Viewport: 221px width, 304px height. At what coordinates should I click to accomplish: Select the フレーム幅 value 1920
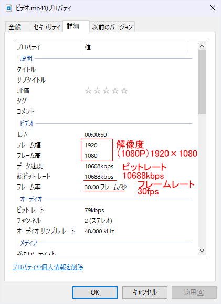tap(91, 145)
